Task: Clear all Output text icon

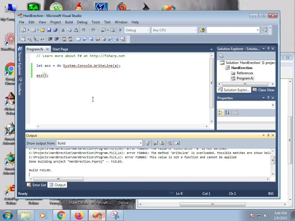Action: coord(170,143)
